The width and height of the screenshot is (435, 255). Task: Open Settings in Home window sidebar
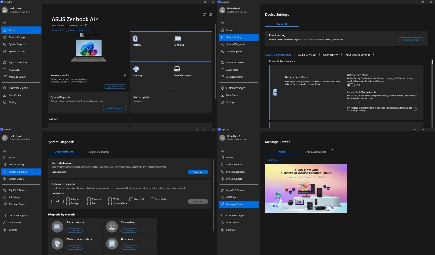point(21,102)
